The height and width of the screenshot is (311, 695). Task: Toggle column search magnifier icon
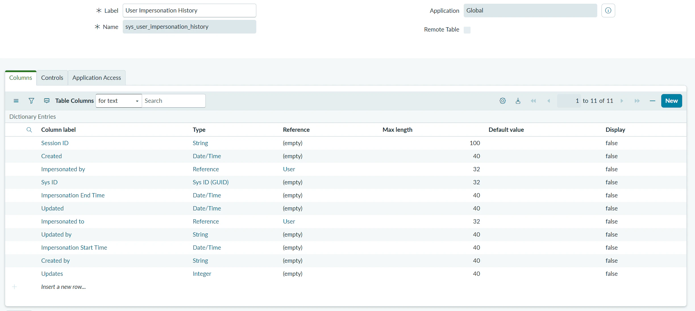pos(29,130)
